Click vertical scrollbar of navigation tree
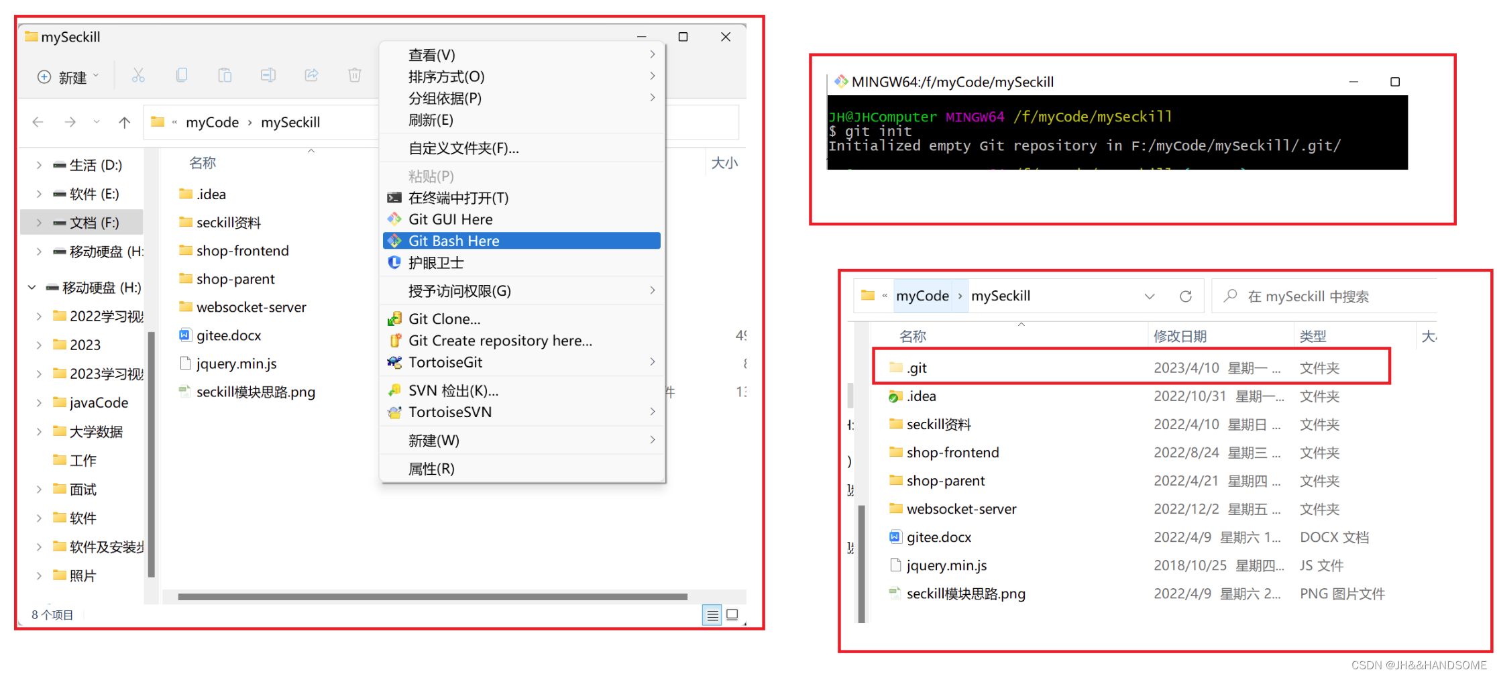The width and height of the screenshot is (1497, 676). pos(151,453)
